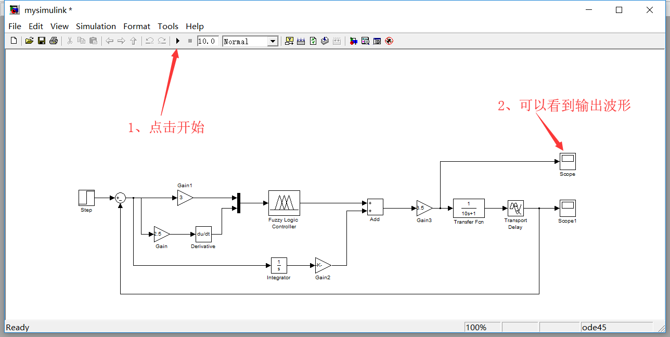Open the Library Browser icon

(353, 41)
